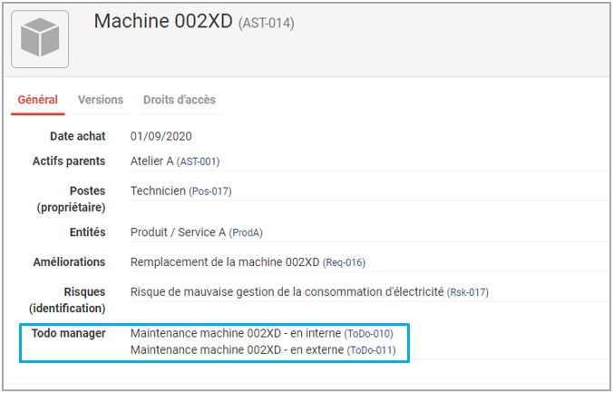613x393 pixels.
Task: Click the purchase date 01/09/2020
Action: click(161, 136)
